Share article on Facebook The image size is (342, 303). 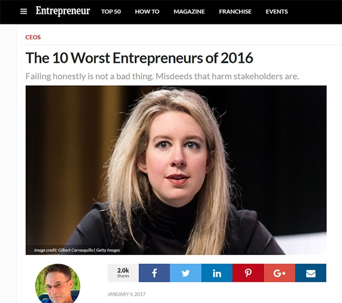154,273
